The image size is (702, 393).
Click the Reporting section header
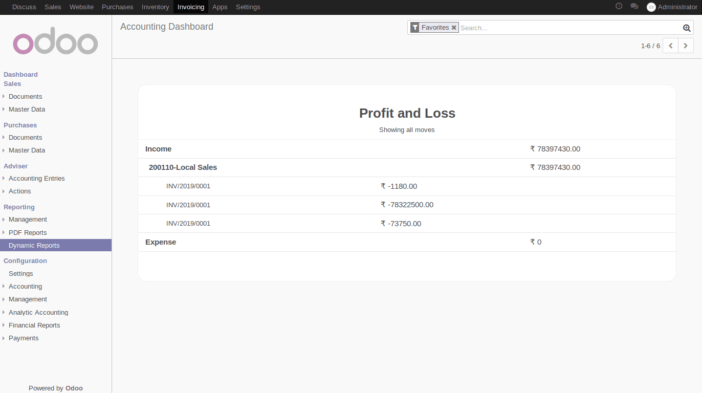(19, 207)
